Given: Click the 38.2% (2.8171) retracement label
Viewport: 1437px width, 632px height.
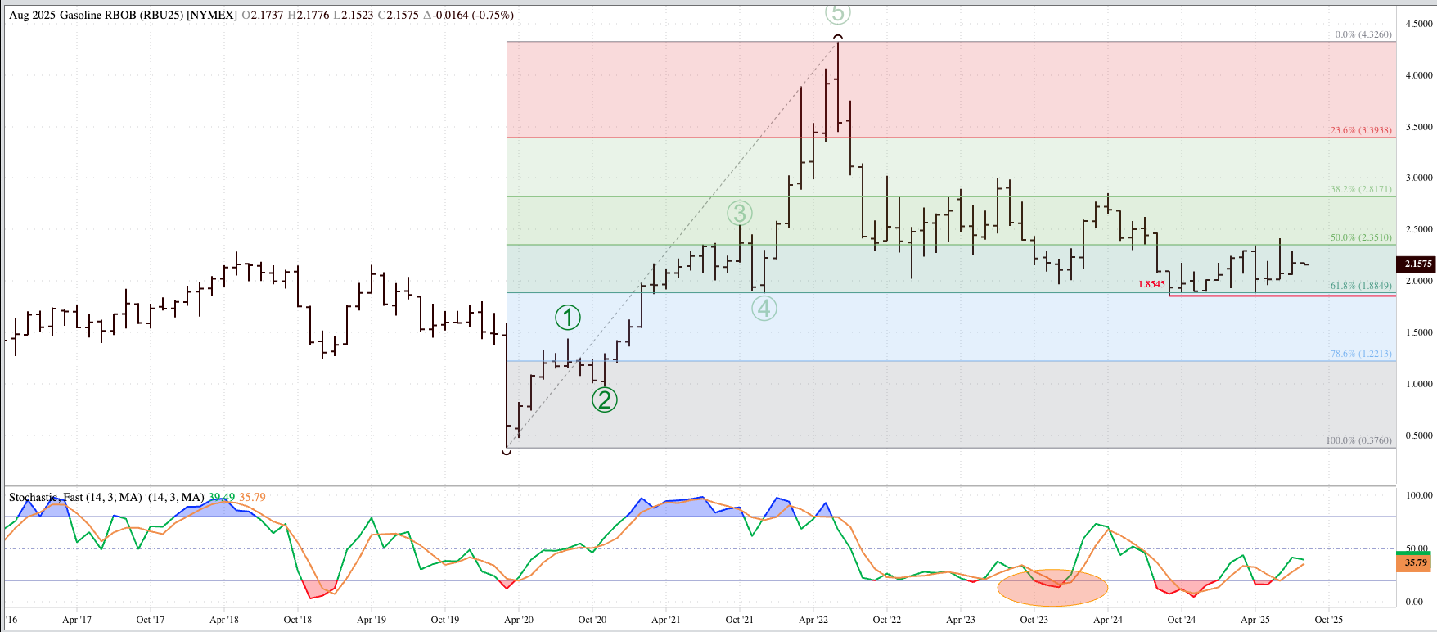Looking at the screenshot, I should (1360, 190).
